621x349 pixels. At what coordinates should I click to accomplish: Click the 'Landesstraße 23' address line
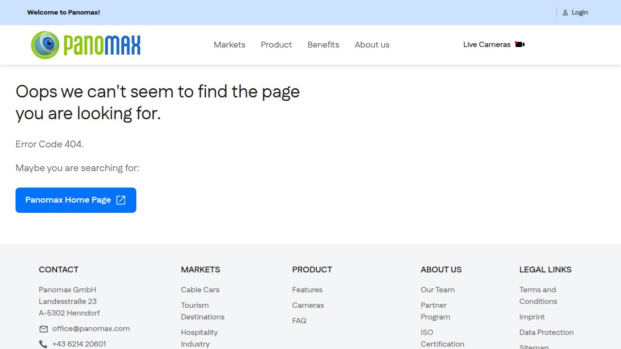pyautogui.click(x=68, y=301)
